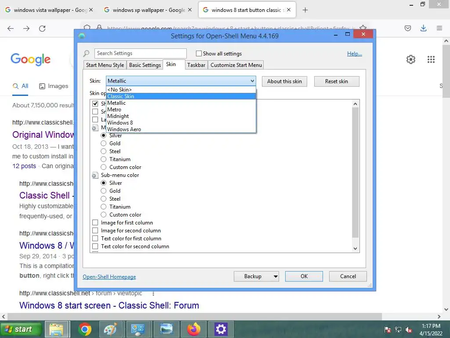The image size is (450, 338).
Task: Switch to Start Menu Style tab
Action: [105, 65]
